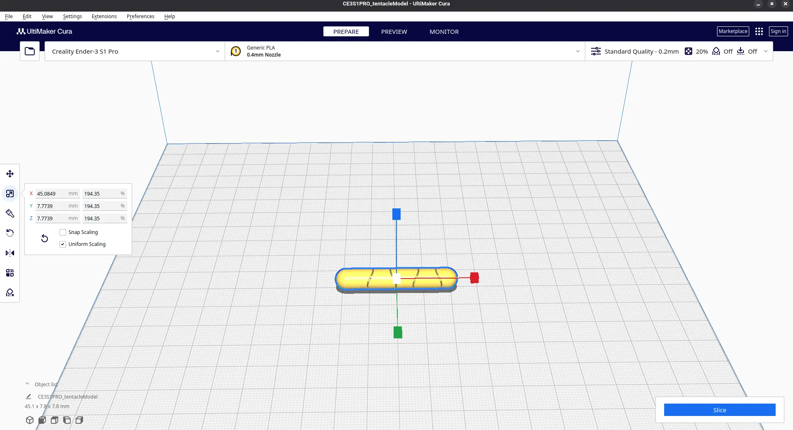Click the Slice button

click(719, 410)
